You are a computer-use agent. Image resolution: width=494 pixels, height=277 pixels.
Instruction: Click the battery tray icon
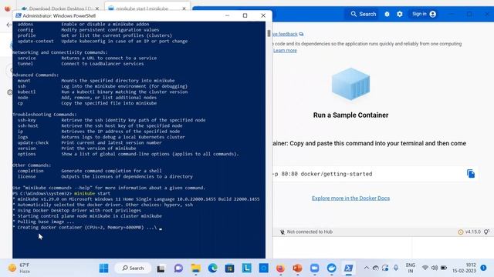click(x=444, y=268)
